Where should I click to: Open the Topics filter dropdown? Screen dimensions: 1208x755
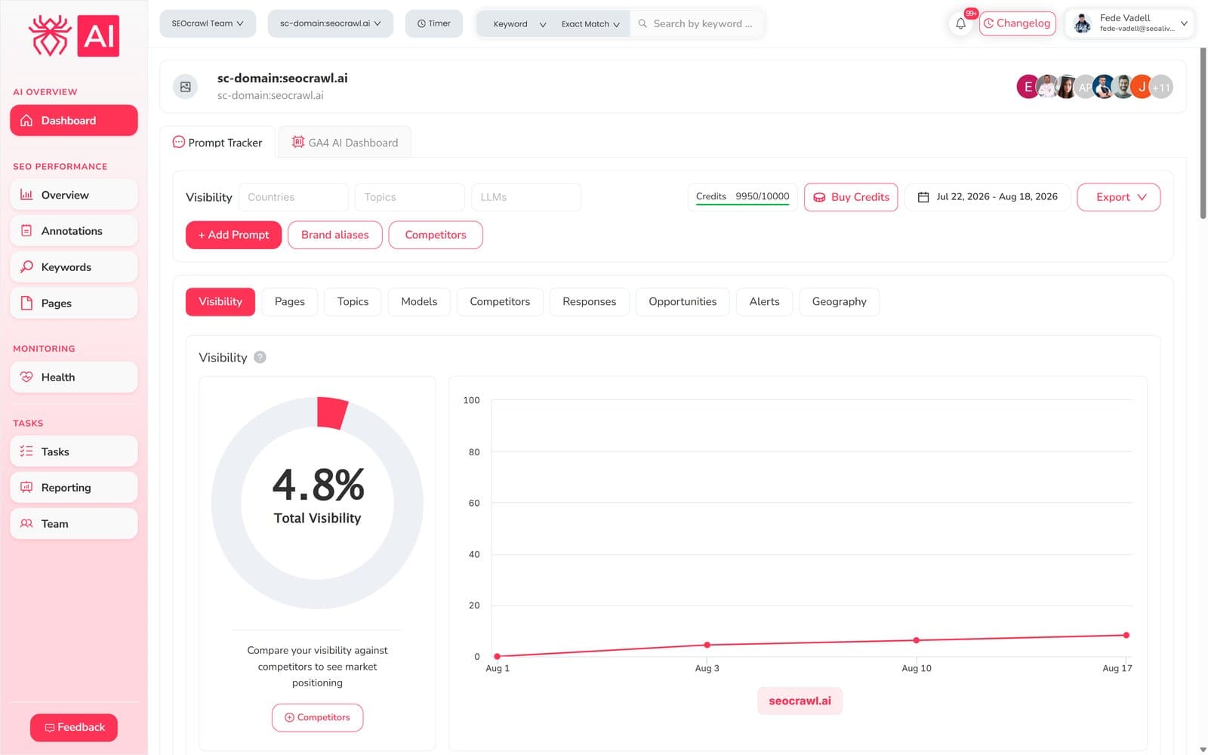410,197
